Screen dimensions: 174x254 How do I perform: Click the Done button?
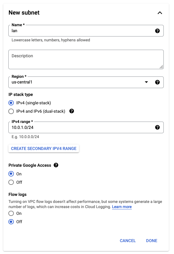(x=152, y=241)
